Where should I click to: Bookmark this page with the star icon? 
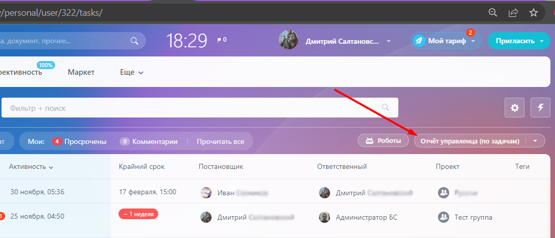pyautogui.click(x=534, y=12)
